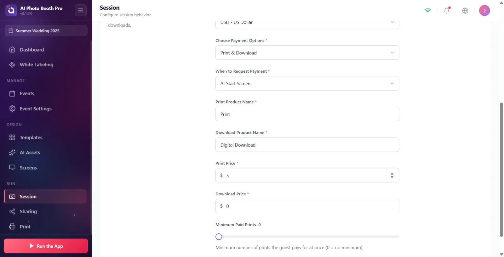Click the Minimum Paid Prints label
Screen dimensions: 504x257
[x=236, y=225]
